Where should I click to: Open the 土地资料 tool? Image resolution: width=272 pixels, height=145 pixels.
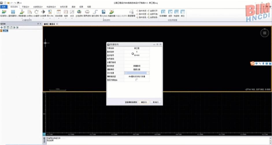(79, 13)
